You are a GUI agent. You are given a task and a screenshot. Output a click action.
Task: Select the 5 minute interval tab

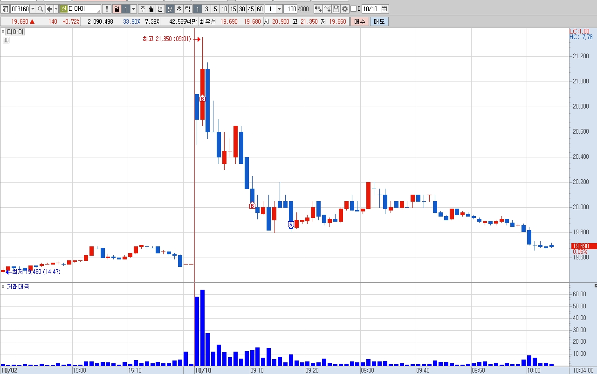point(215,9)
